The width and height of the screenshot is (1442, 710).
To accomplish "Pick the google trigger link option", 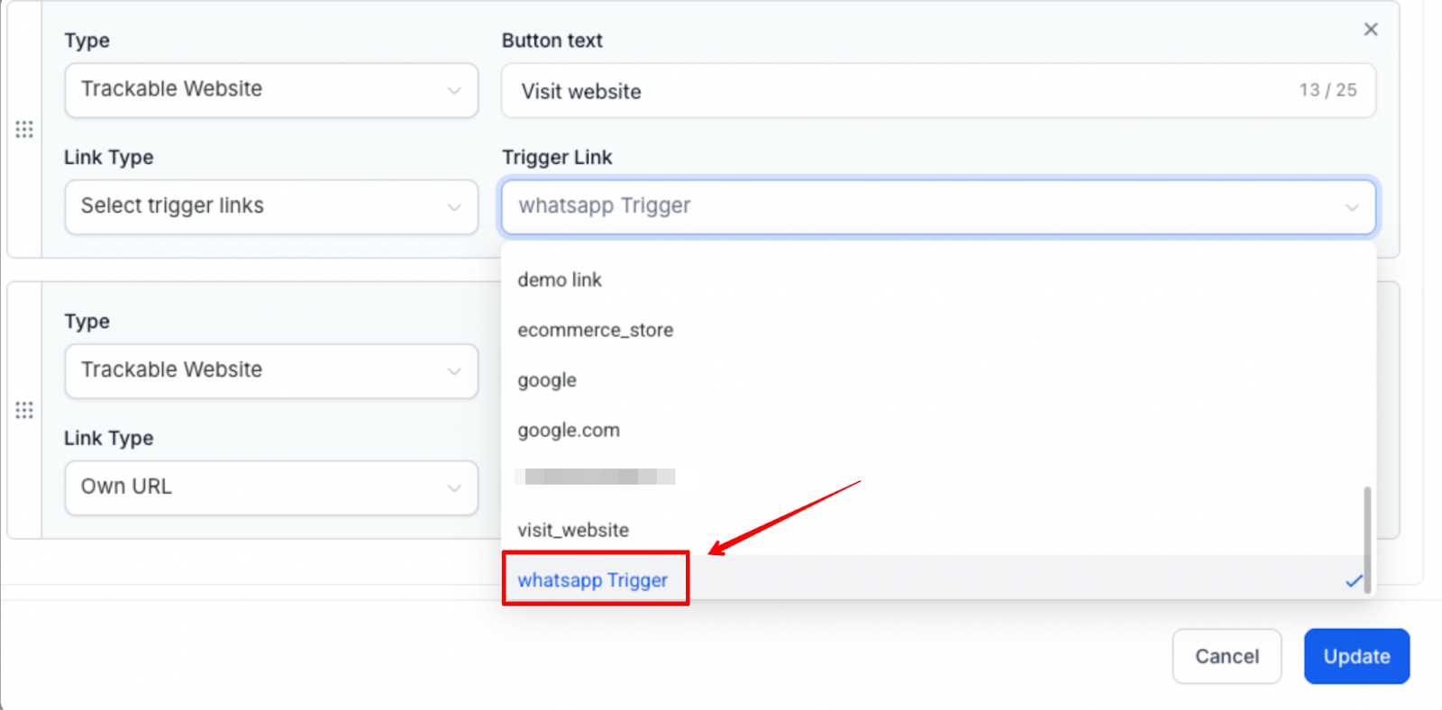I will tap(547, 380).
